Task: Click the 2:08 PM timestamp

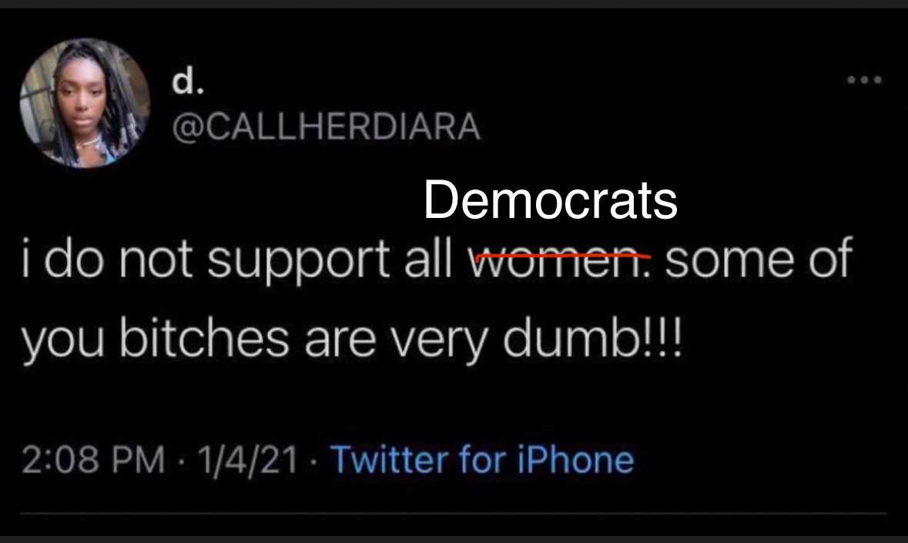Action: pos(92,460)
